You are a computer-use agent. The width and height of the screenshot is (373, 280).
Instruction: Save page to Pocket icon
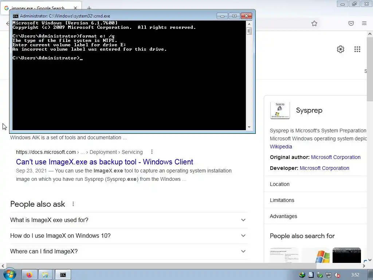click(351, 23)
